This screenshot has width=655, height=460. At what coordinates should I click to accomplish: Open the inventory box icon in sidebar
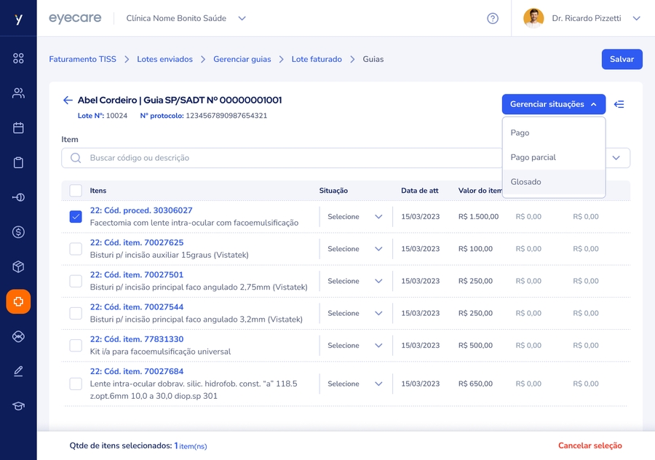point(18,267)
